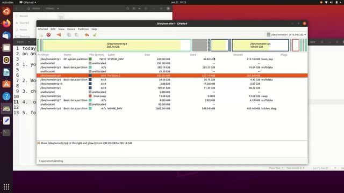
Task: Open the Edit menu
Action: click(x=53, y=29)
